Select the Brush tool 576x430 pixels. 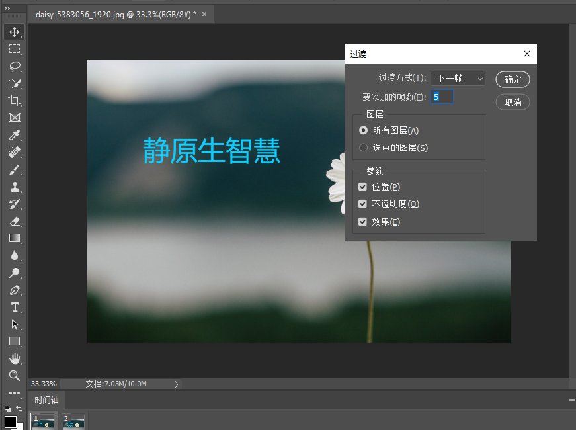pos(15,169)
